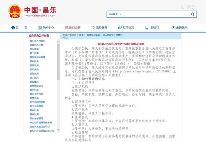This screenshot has height=142, width=206.
Task: Click the note/edit icon at top right
Action: click(x=188, y=7)
